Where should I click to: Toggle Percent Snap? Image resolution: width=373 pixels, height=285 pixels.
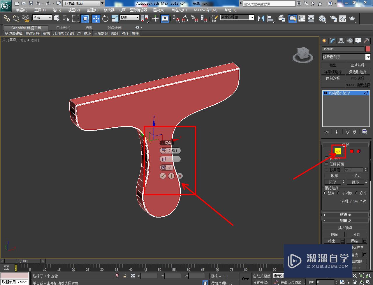pyautogui.click(x=195, y=19)
